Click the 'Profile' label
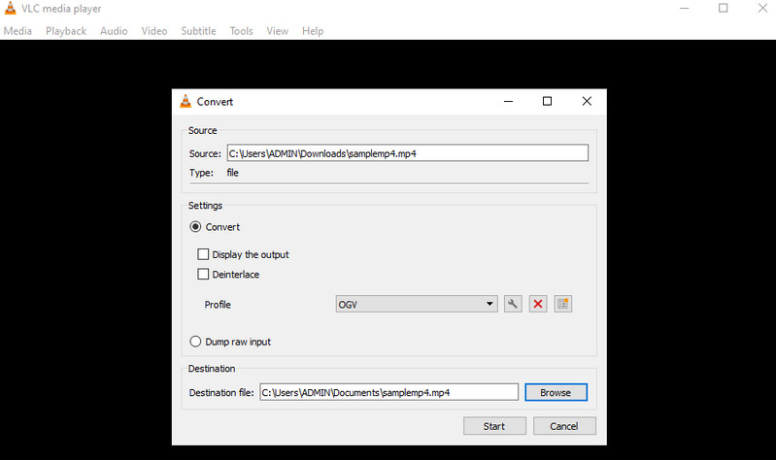This screenshot has height=460, width=776. point(218,305)
